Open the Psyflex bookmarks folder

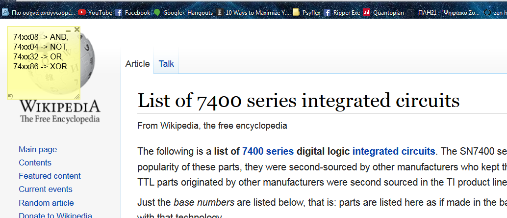(306, 13)
